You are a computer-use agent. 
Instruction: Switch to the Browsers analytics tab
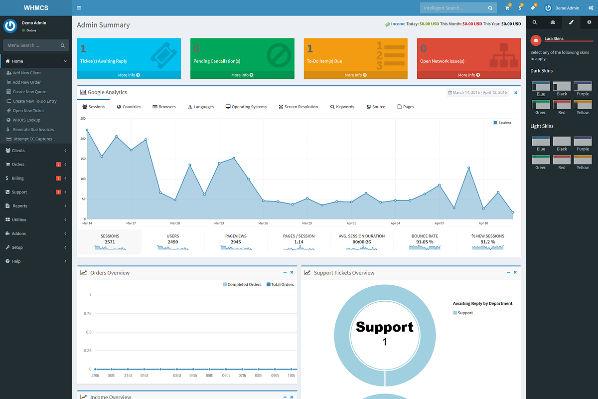point(164,107)
